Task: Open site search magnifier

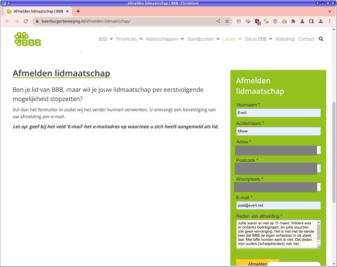Action: click(x=321, y=39)
